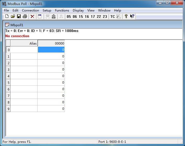Select function 05 write single coil
The height and width of the screenshot is (146, 185).
pyautogui.click(x=69, y=17)
